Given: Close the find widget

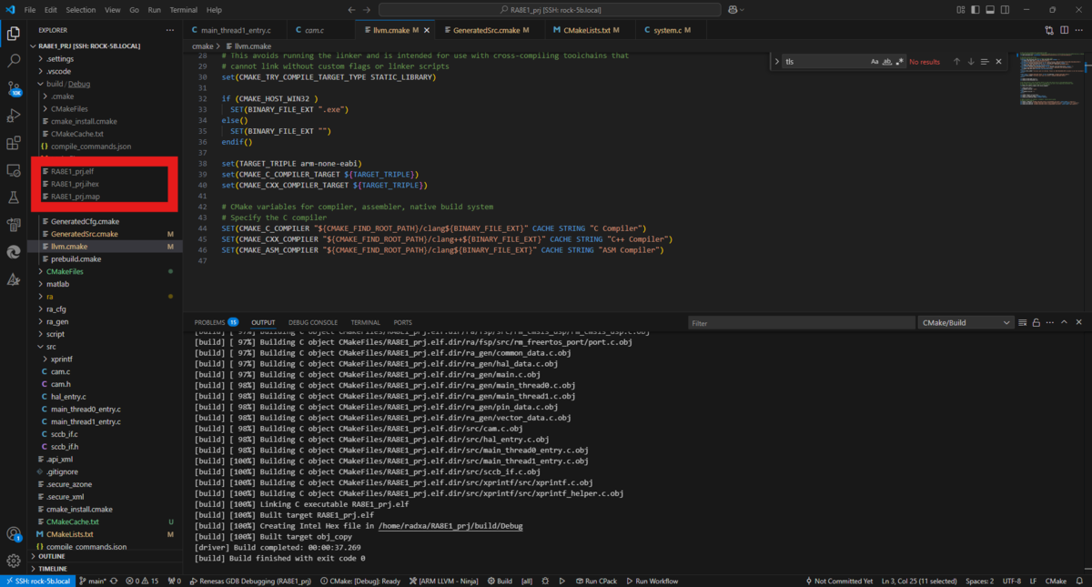Looking at the screenshot, I should [x=997, y=62].
